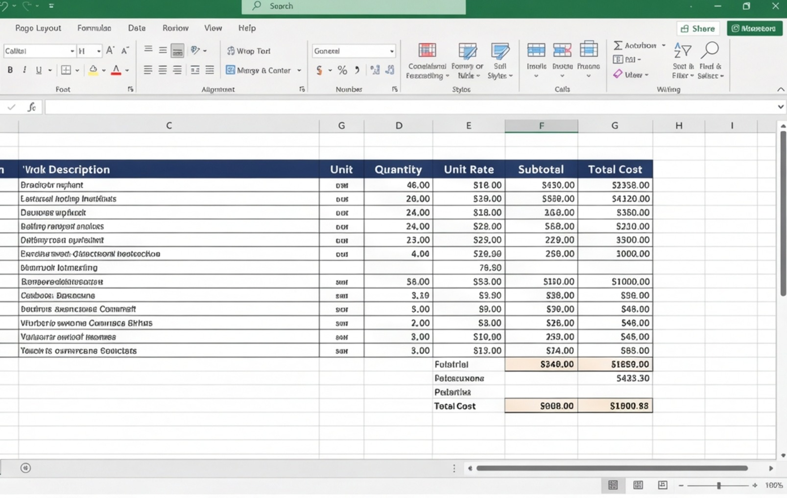This screenshot has height=498, width=787.
Task: Switch to Page Layout view icon
Action: 638,485
